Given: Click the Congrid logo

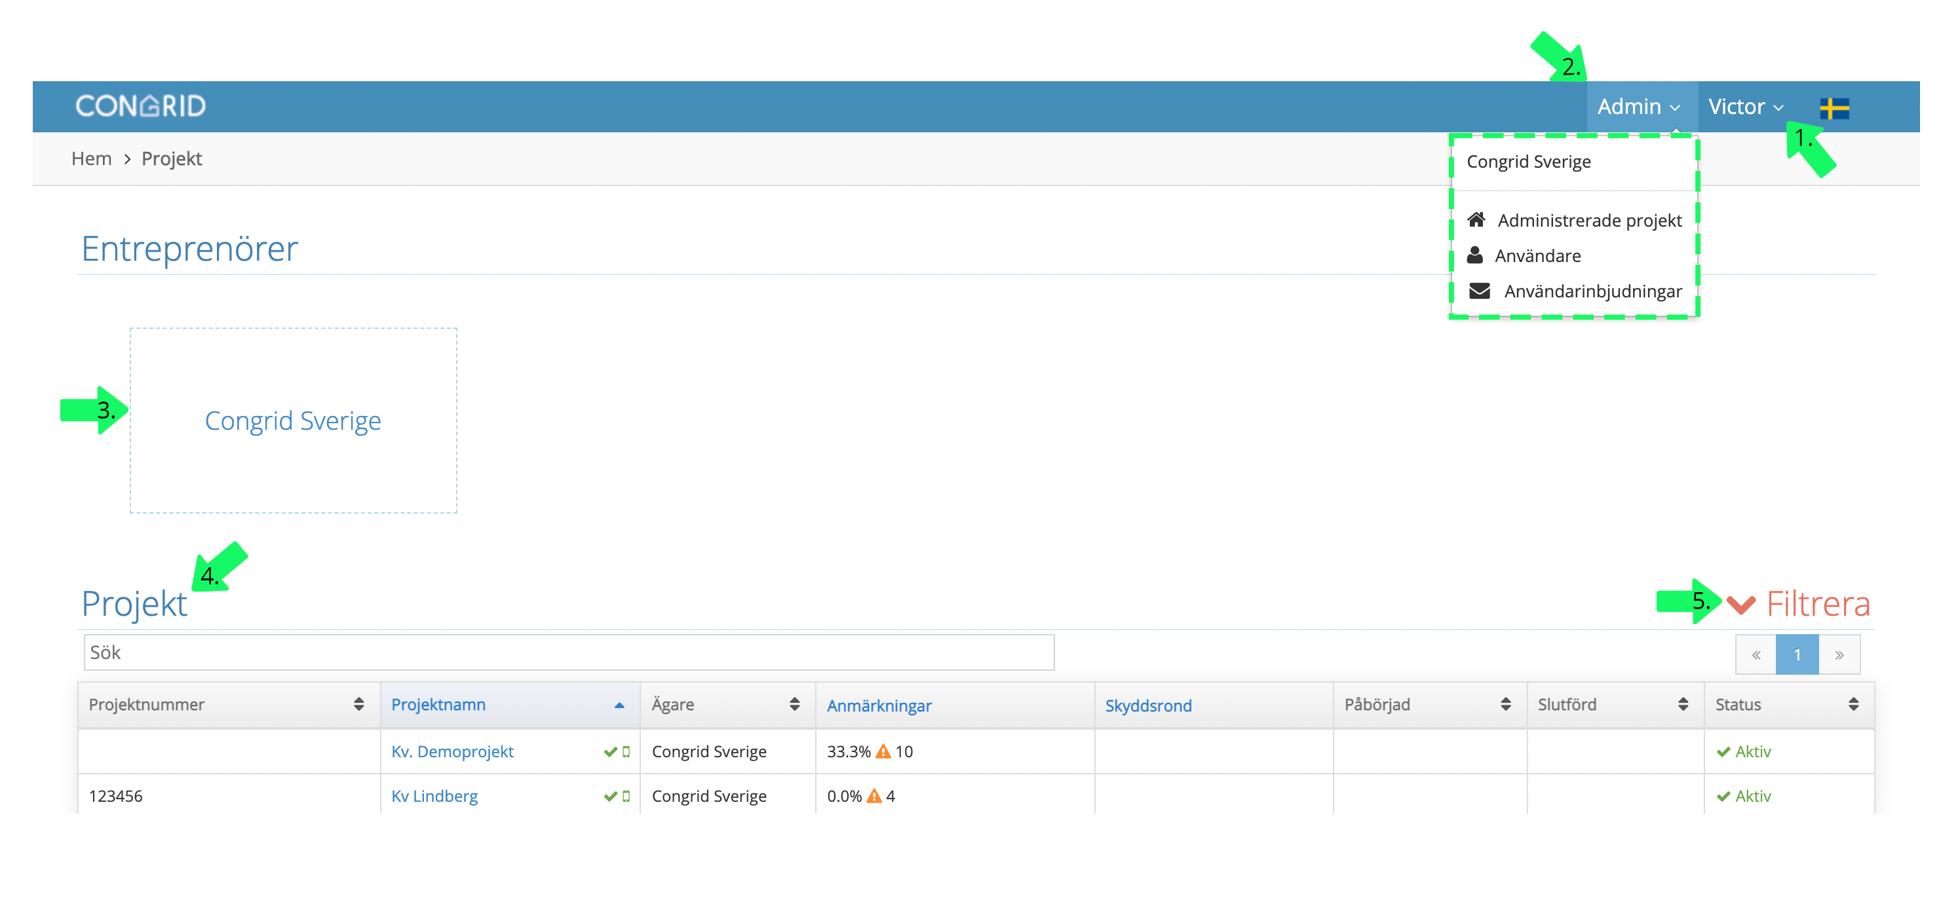Looking at the screenshot, I should 141,105.
